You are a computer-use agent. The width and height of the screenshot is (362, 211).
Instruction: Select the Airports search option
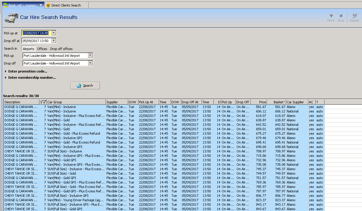28,49
